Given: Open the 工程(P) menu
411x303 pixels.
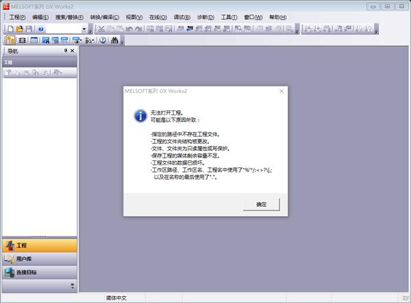Looking at the screenshot, I should coord(17,17).
